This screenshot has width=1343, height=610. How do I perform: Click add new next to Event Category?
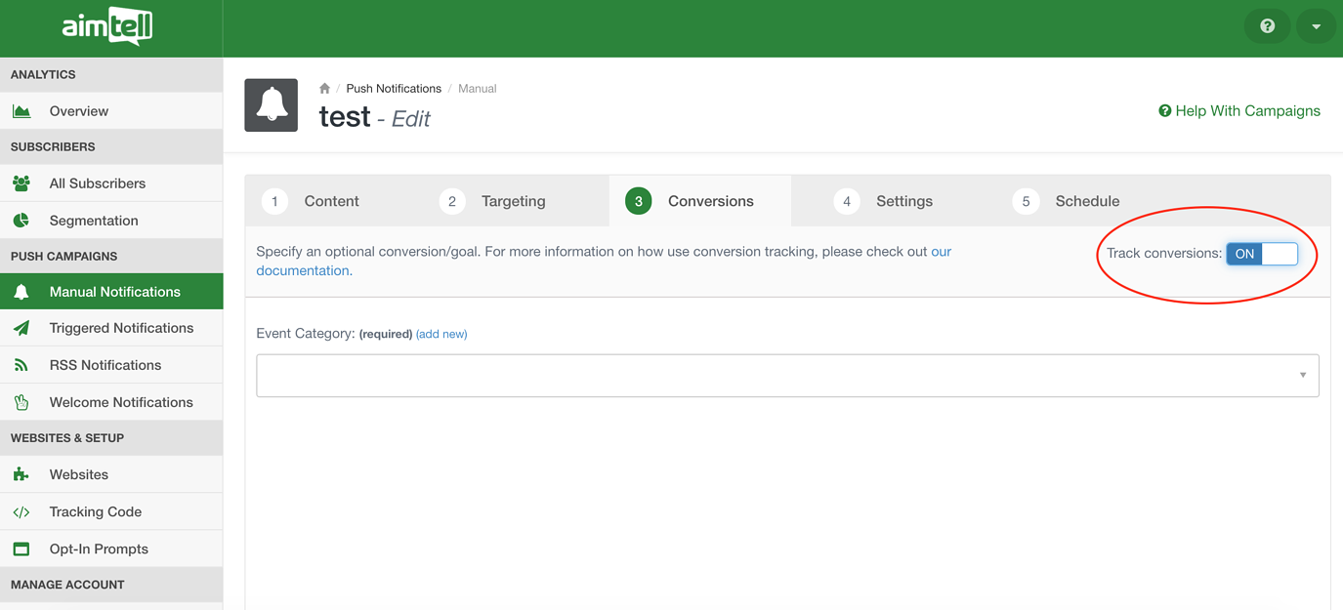coord(441,333)
